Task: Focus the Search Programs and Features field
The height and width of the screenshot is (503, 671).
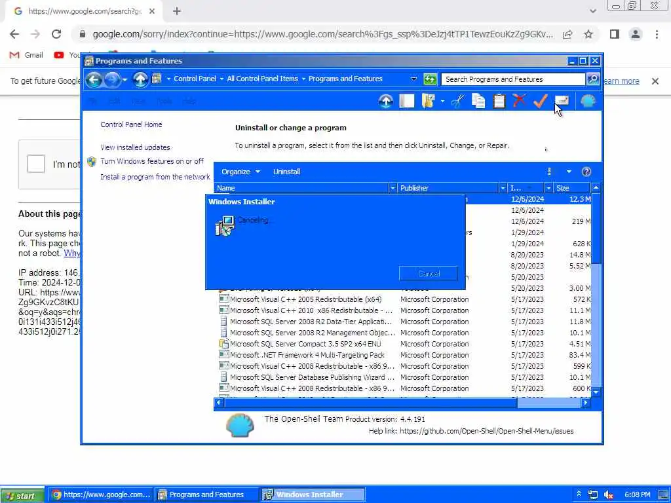Action: [x=512, y=79]
